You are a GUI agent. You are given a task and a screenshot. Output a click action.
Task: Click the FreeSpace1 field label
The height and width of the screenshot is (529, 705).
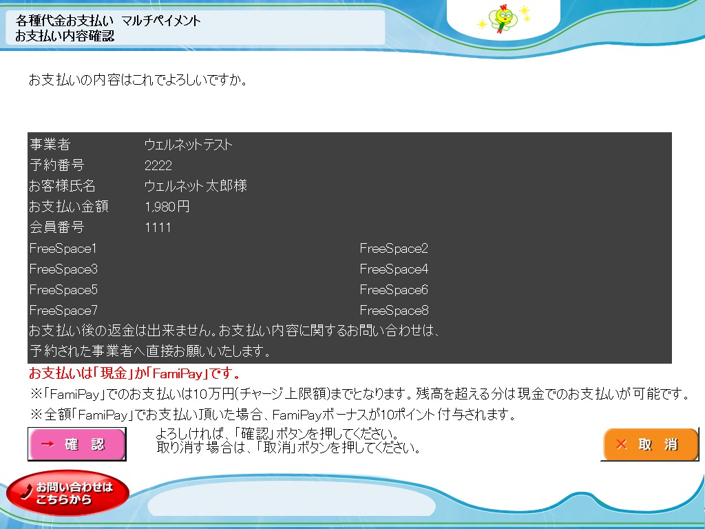pos(63,248)
